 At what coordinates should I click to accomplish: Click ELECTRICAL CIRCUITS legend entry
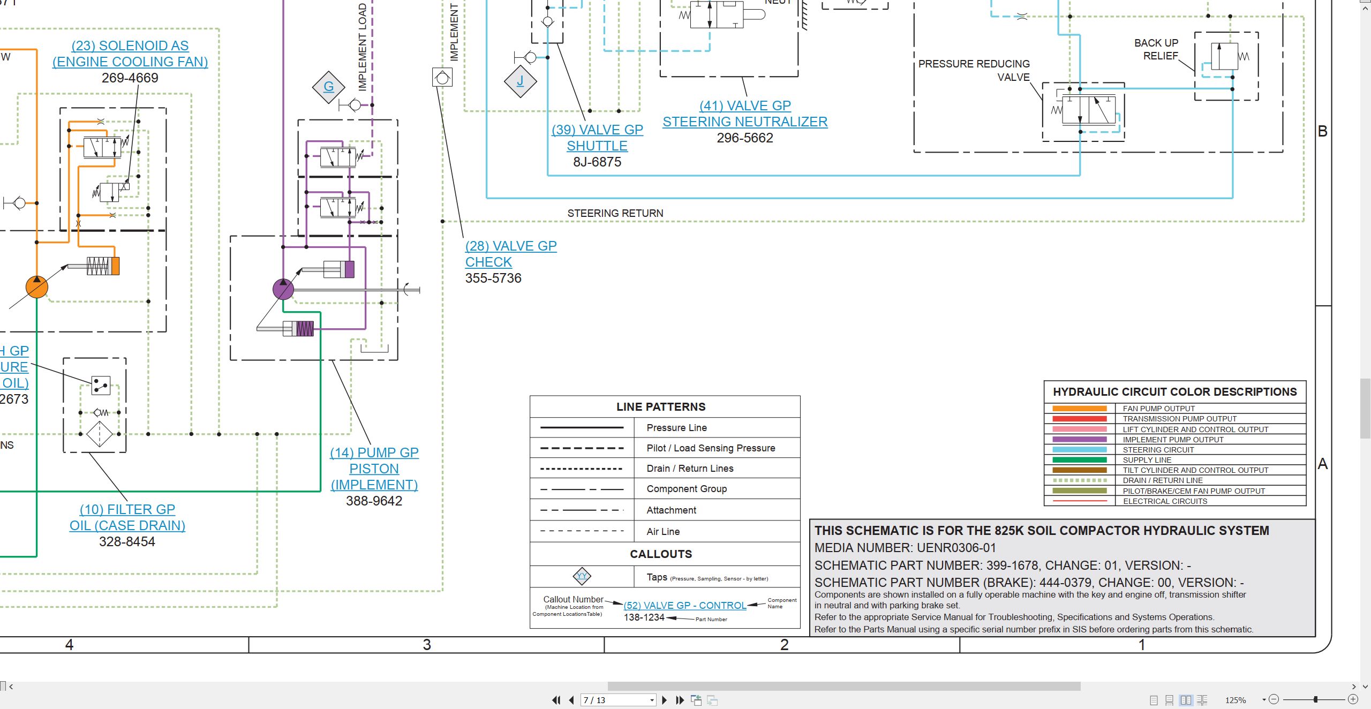[1165, 501]
